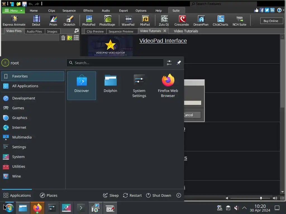Click the tutorials vertical scrollbar
This screenshot has height=214, width=286.
tap(282, 74)
